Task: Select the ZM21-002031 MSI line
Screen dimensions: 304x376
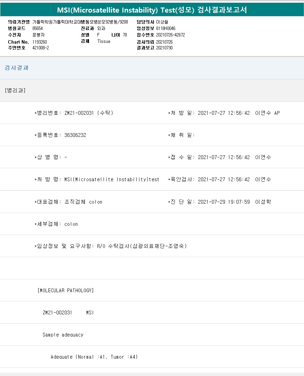Action: tap(68, 312)
